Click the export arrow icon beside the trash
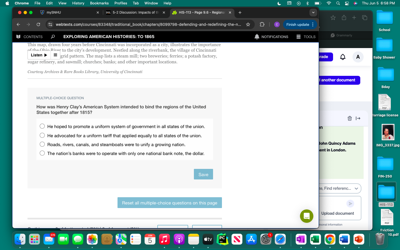400x250 pixels. click(358, 118)
